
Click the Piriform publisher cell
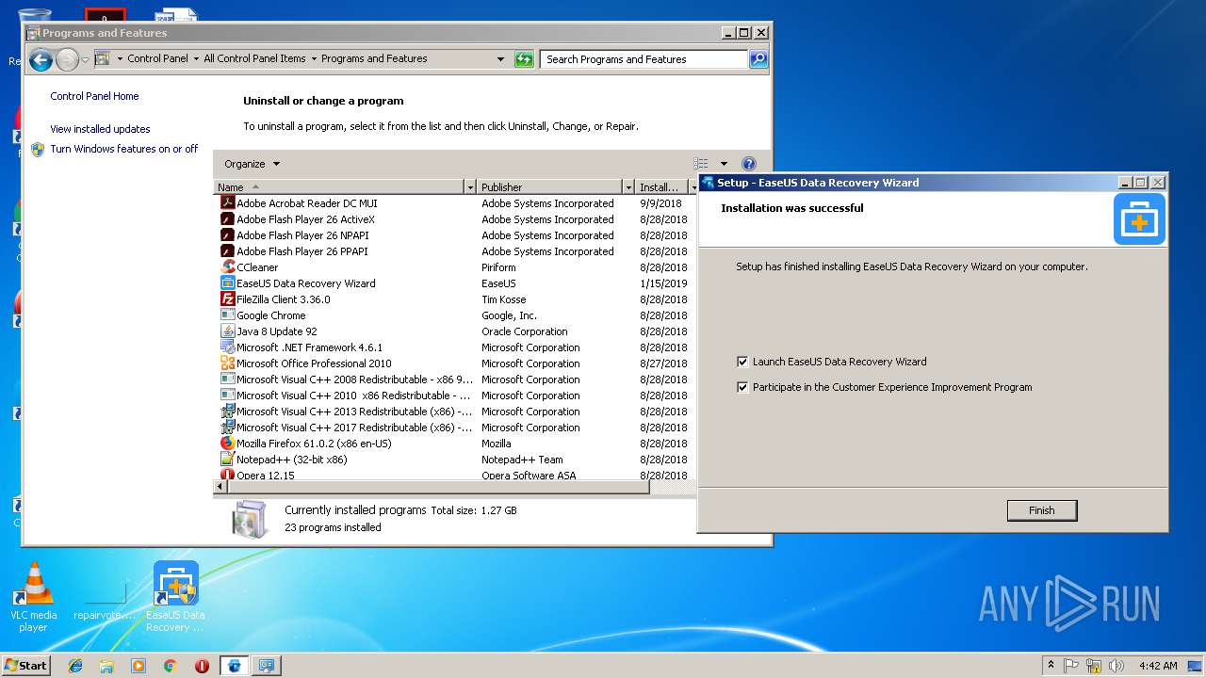pos(498,266)
